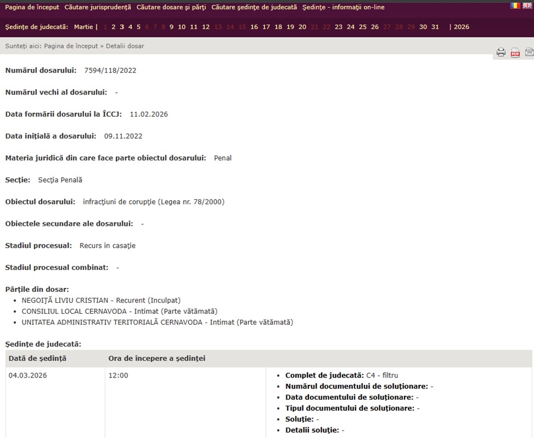Image resolution: width=534 pixels, height=438 pixels.
Task: Open Pagina de început menu item
Action: click(x=32, y=8)
